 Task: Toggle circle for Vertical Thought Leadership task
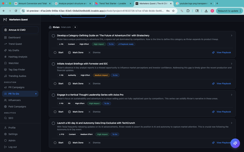(53, 95)
